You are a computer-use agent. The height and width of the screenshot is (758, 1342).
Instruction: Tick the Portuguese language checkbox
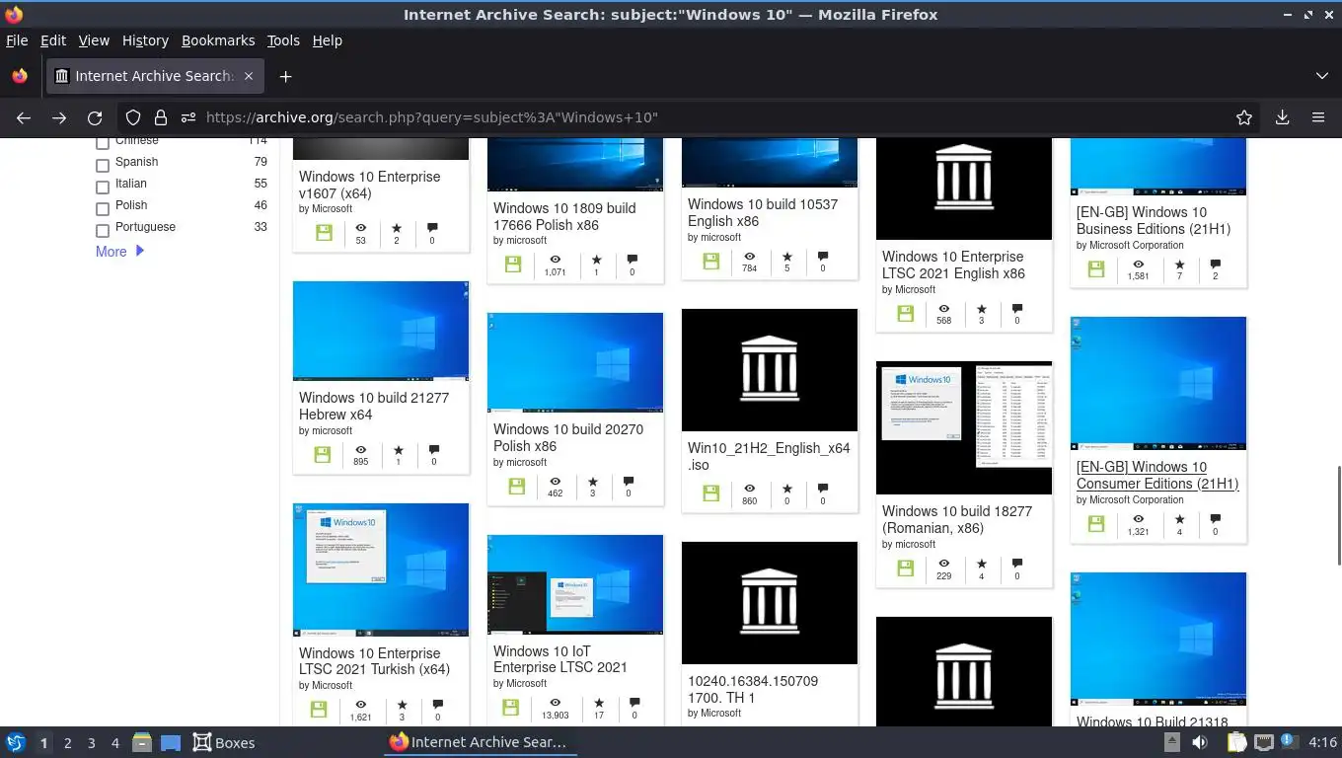pos(103,230)
